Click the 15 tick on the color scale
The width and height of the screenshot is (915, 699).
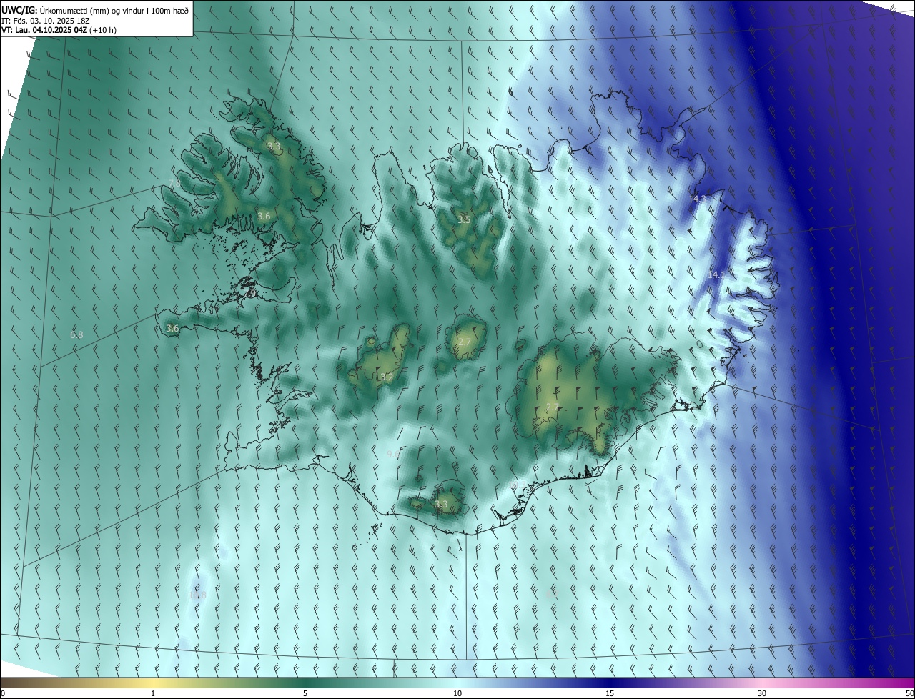pos(610,693)
